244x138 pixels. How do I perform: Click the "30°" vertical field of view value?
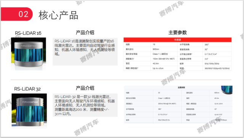[206, 50]
